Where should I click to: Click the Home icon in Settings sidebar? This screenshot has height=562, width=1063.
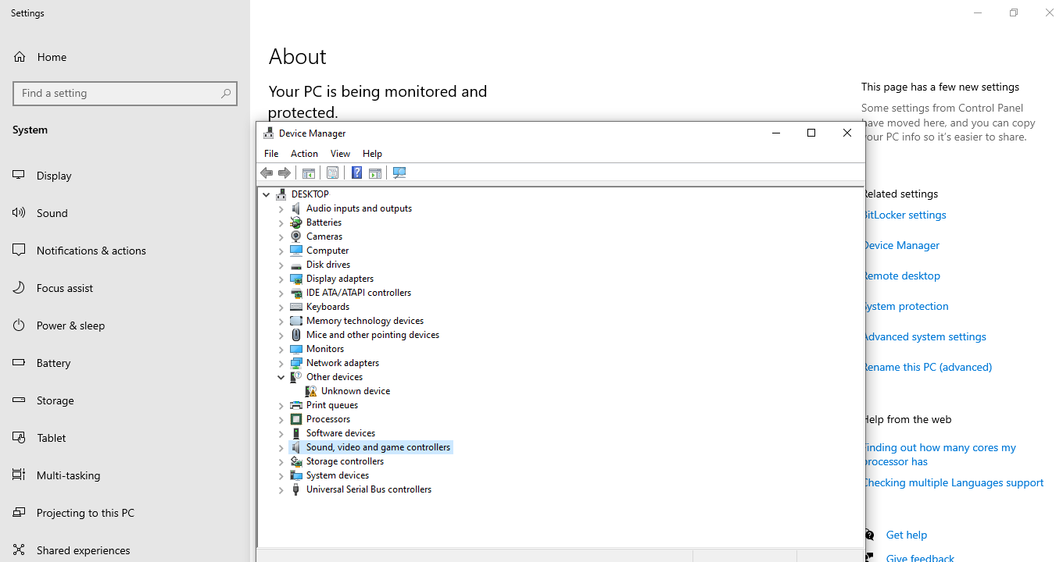coord(20,57)
